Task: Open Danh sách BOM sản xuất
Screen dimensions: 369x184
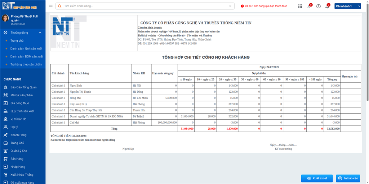Action: (x=27, y=56)
